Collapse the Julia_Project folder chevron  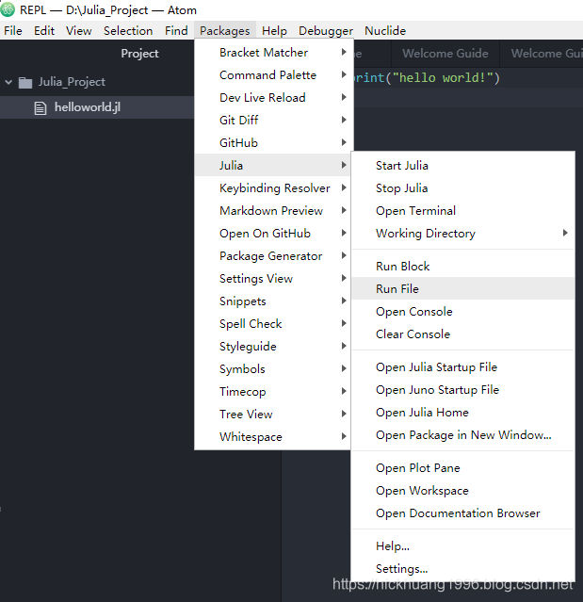click(8, 82)
